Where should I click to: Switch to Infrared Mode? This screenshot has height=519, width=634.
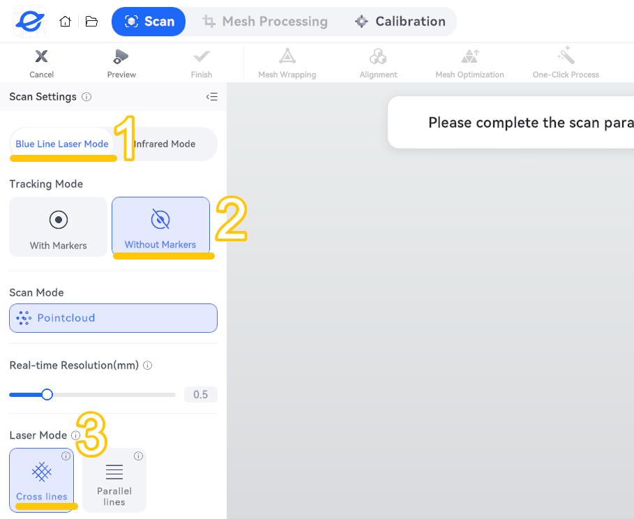click(165, 144)
